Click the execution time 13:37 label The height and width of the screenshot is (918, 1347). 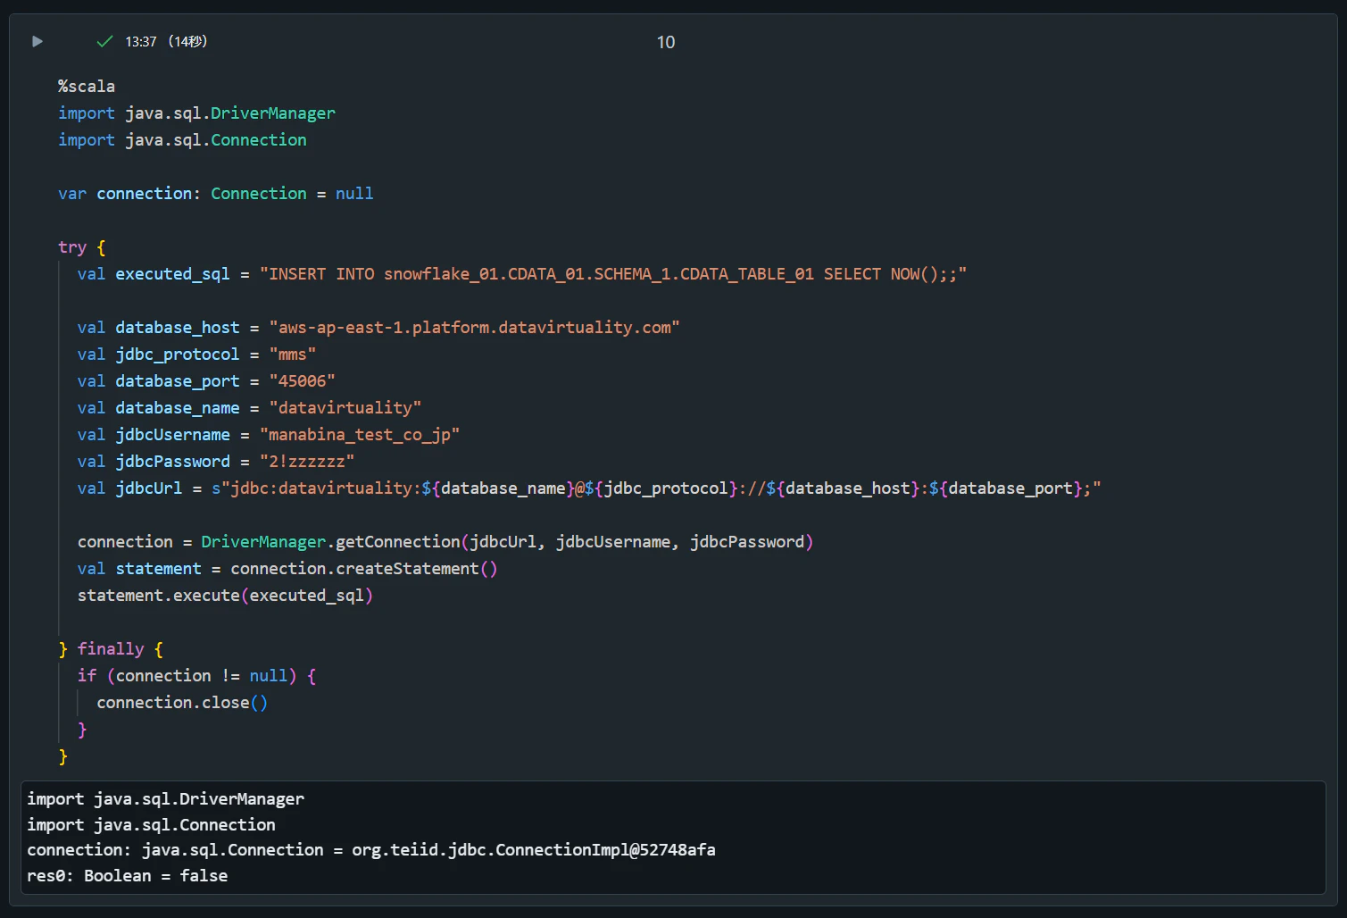(141, 42)
